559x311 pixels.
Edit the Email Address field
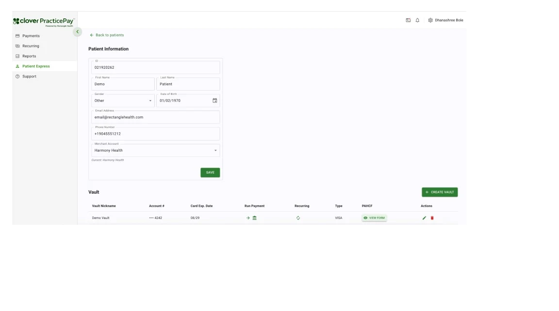click(155, 117)
